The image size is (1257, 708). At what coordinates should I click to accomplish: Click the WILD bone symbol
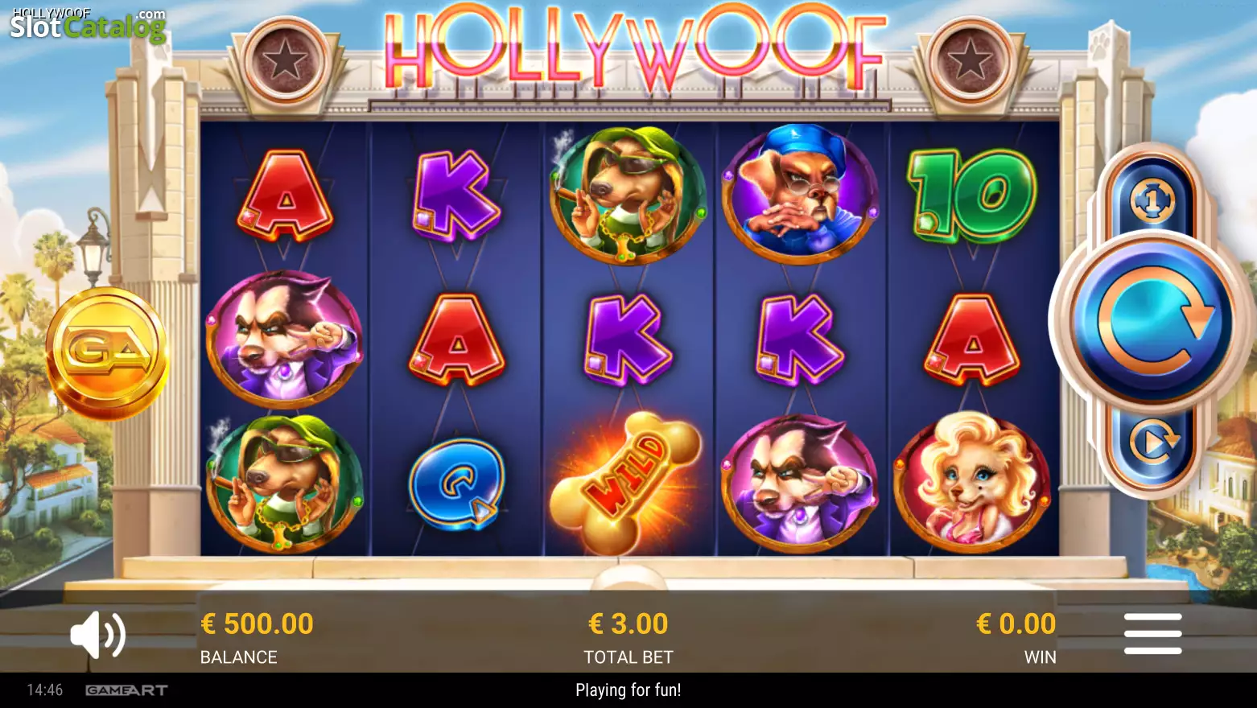click(x=625, y=481)
